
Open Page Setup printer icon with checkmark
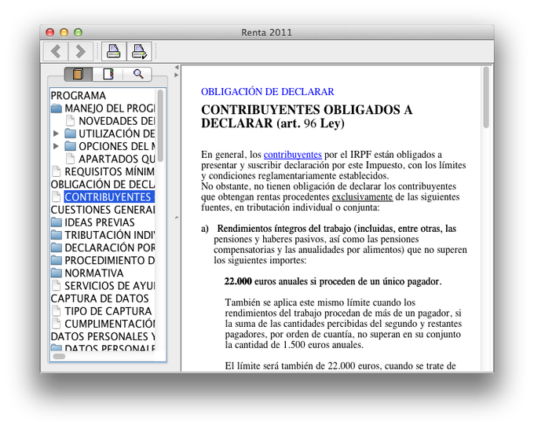139,51
